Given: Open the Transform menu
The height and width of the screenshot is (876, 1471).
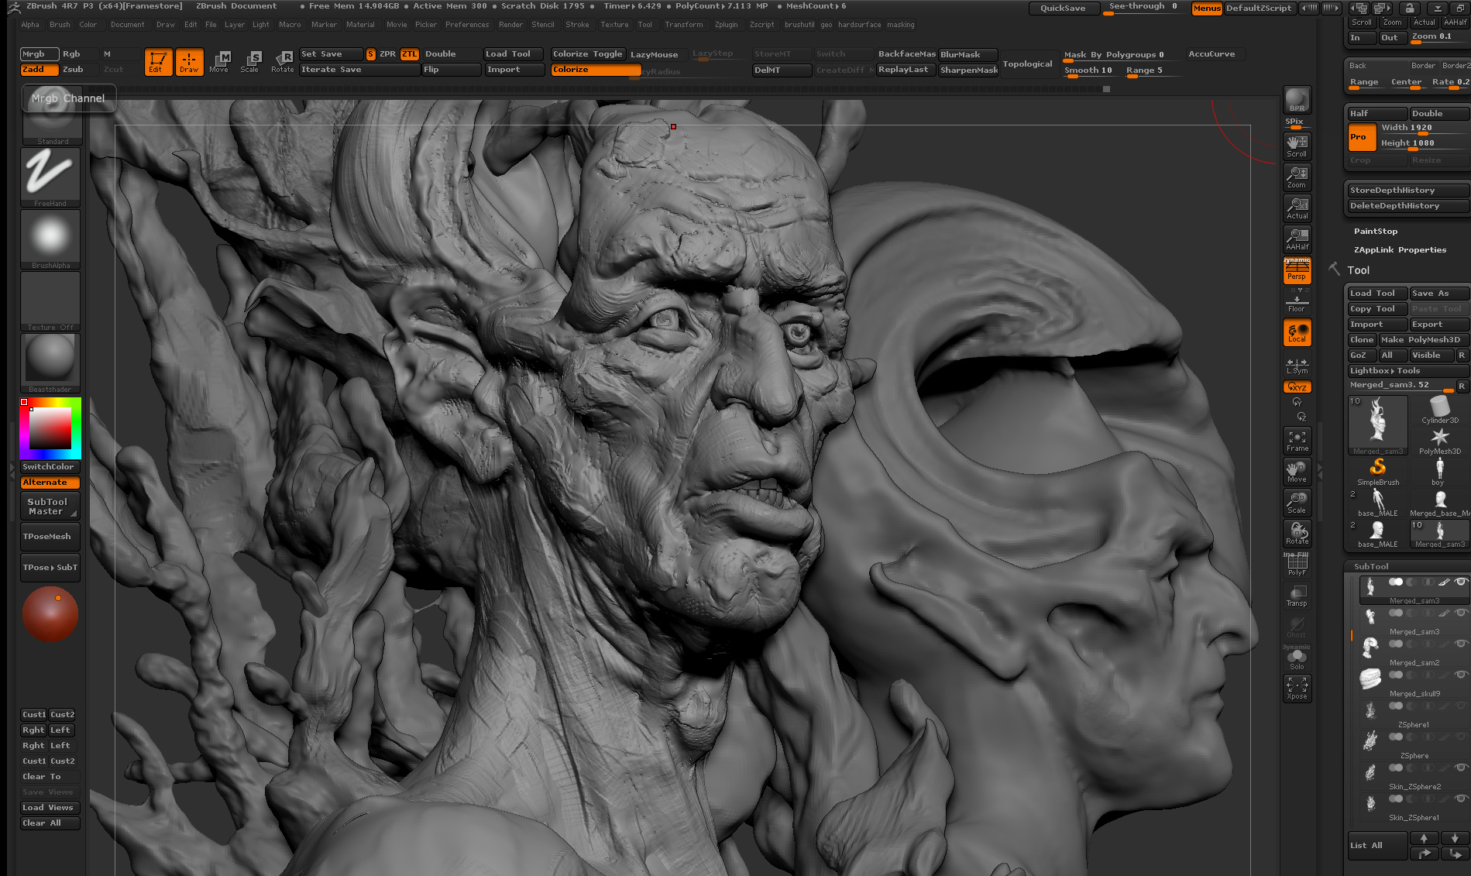Looking at the screenshot, I should point(684,25).
